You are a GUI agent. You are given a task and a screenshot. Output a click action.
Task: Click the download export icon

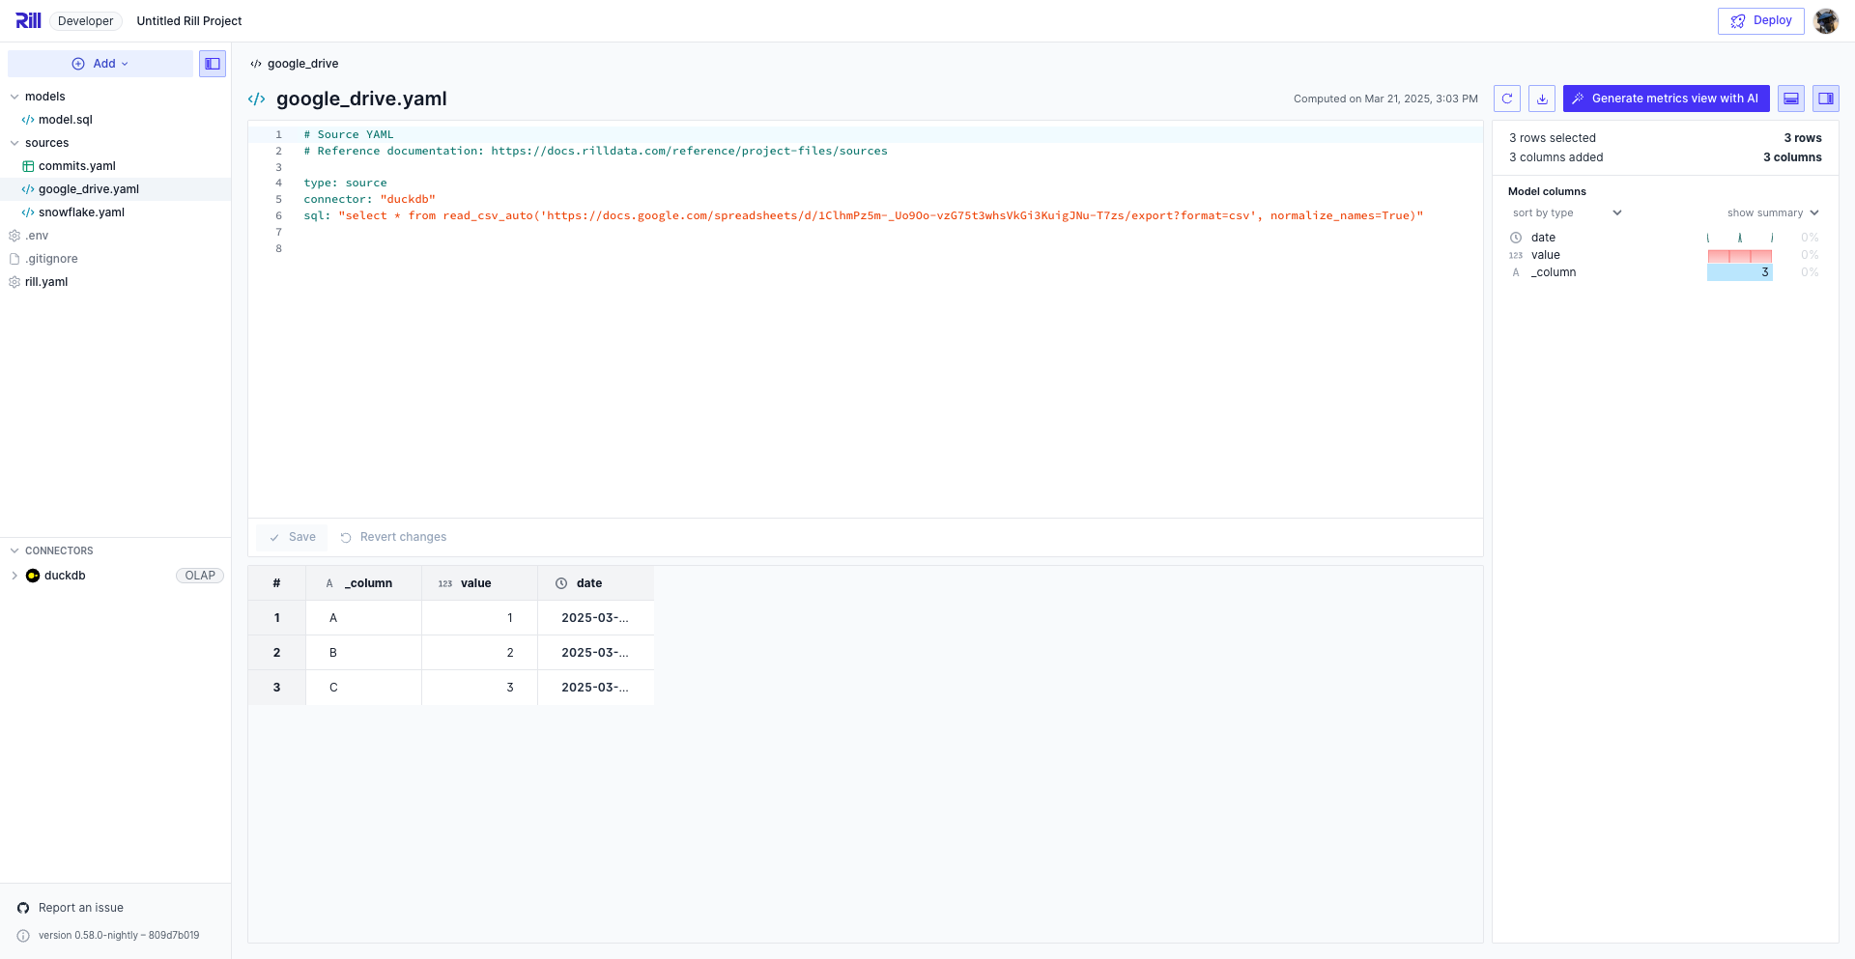[x=1542, y=99]
